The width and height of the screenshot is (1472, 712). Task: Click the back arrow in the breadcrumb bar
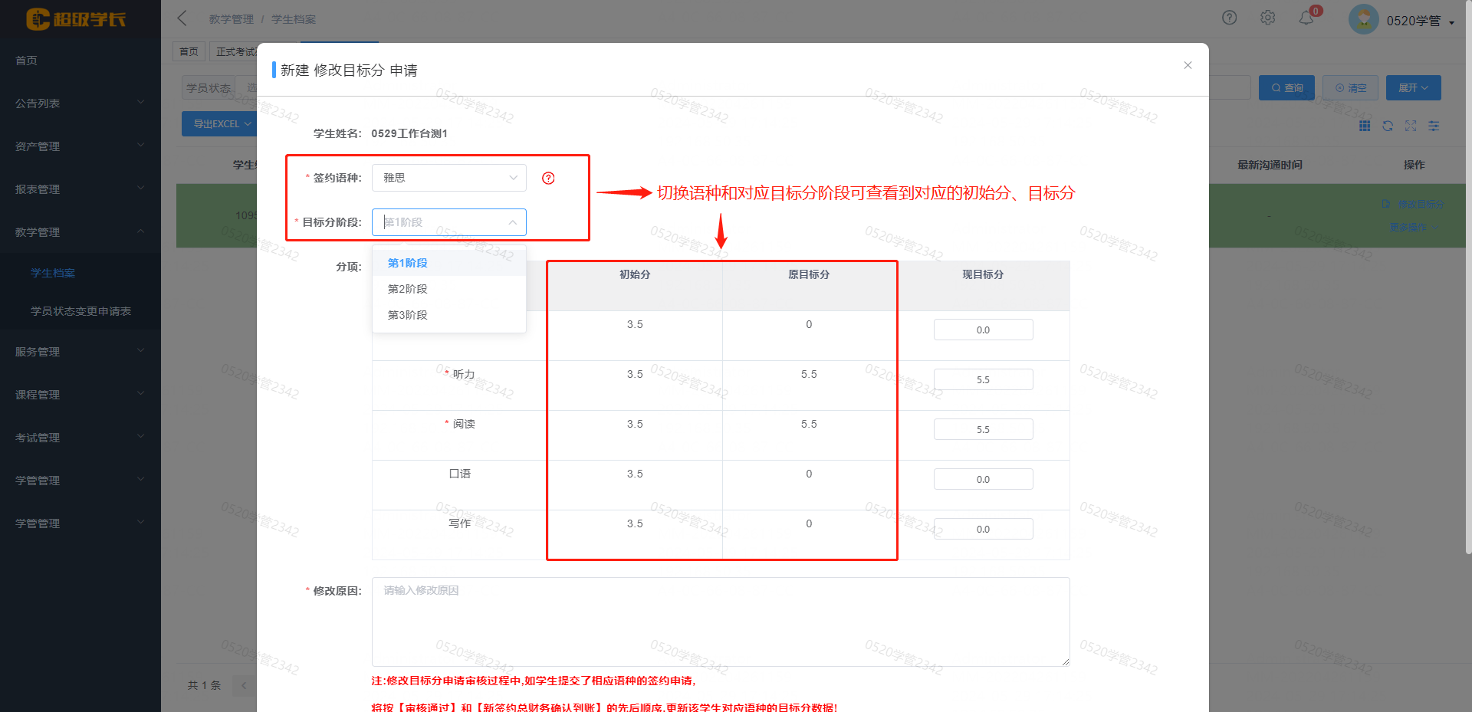[x=182, y=18]
